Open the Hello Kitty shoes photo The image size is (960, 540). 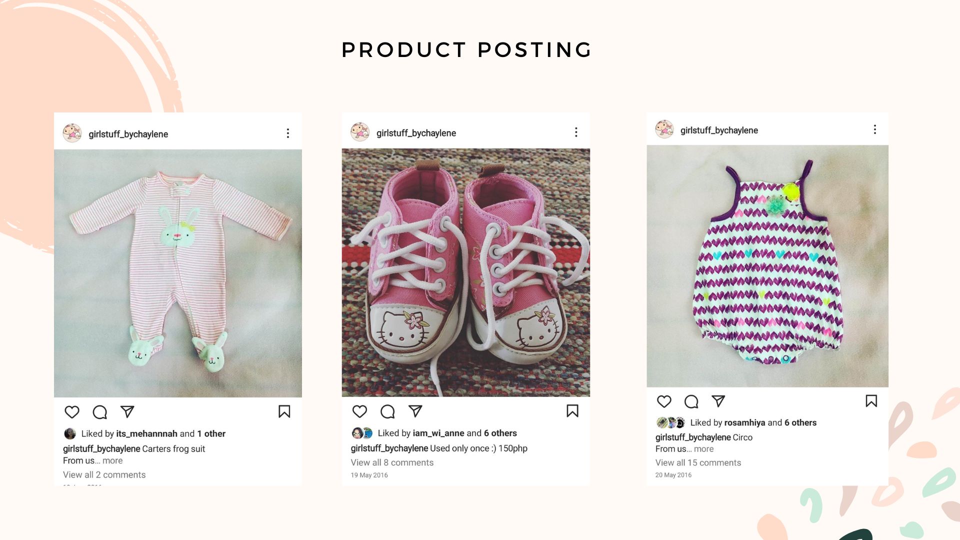point(465,272)
